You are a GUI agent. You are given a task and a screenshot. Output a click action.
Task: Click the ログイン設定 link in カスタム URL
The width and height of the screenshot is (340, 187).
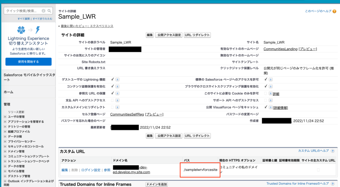pos(91,170)
